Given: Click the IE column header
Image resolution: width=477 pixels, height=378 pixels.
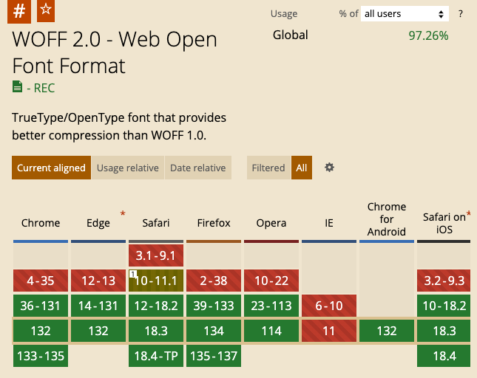Looking at the screenshot, I should pos(329,223).
